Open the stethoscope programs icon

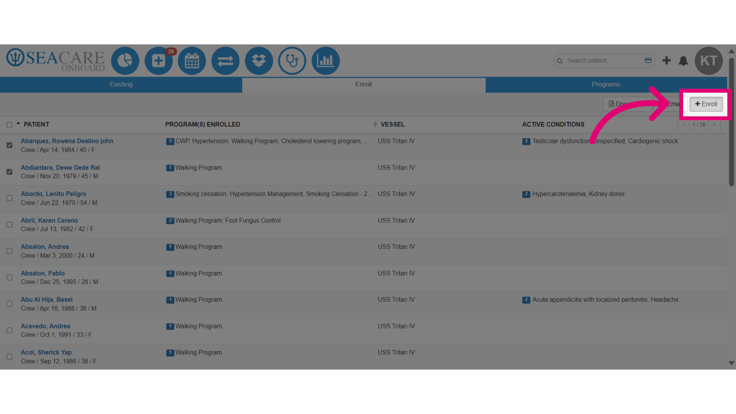pos(292,61)
